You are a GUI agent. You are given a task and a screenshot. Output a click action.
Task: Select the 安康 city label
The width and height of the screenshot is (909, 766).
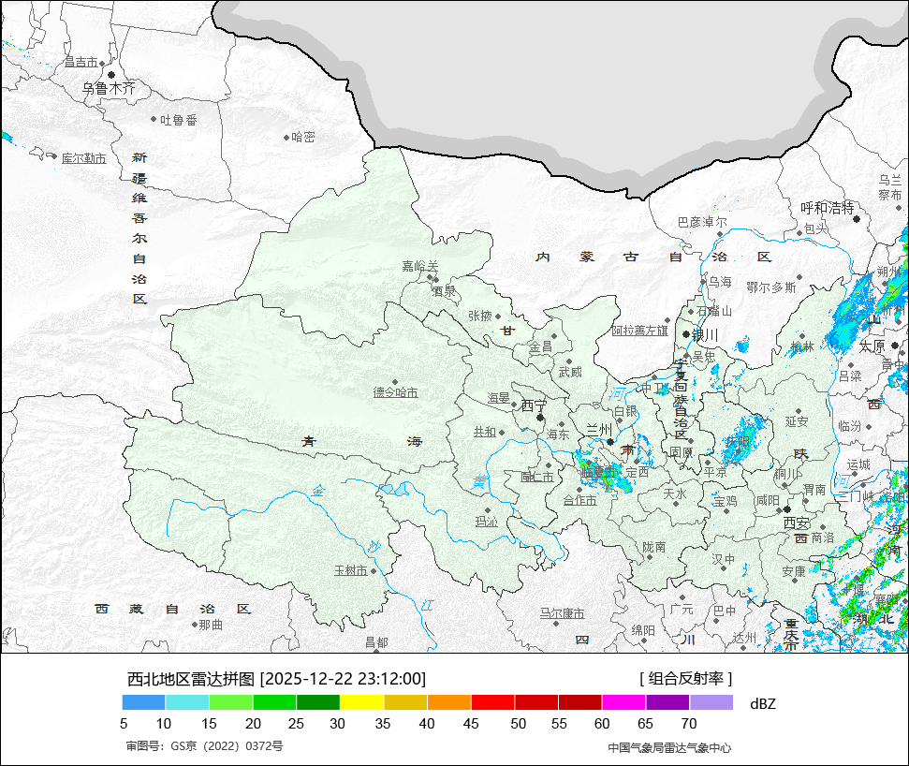click(x=794, y=572)
